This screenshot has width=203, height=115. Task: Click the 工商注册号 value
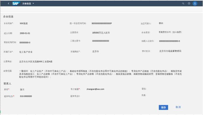[x=100, y=41]
